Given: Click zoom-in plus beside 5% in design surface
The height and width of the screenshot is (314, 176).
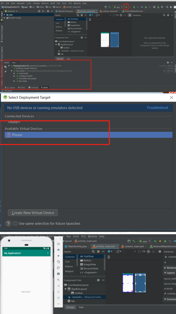Looking at the screenshot, I should [148, 252].
